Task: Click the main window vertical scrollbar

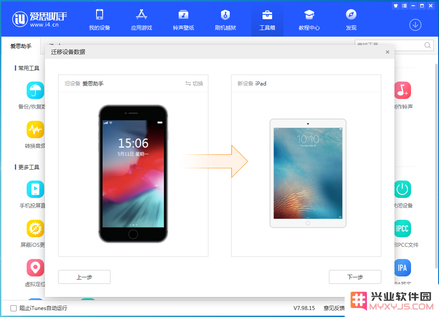Action: (436, 166)
